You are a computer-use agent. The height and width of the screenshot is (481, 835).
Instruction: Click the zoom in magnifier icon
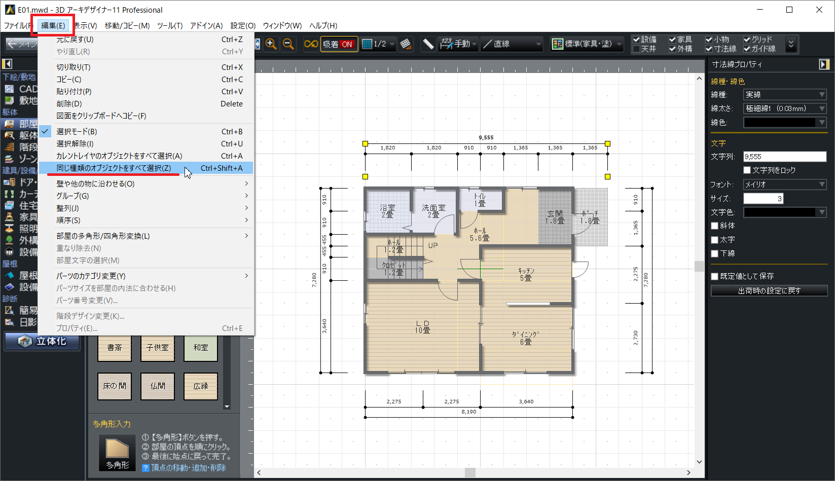[271, 44]
